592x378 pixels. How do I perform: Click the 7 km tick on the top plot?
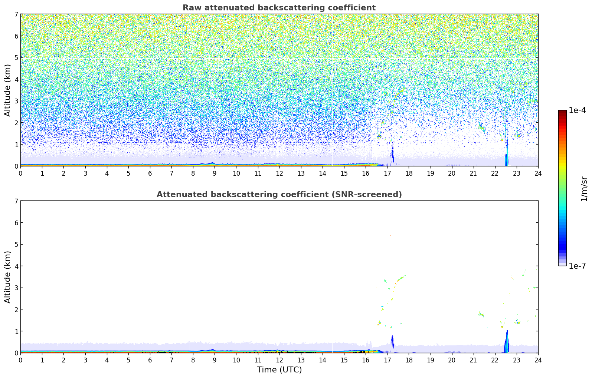click(x=16, y=14)
